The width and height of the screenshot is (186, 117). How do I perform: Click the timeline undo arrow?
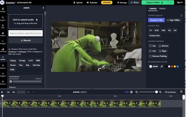pyautogui.click(x=28, y=92)
